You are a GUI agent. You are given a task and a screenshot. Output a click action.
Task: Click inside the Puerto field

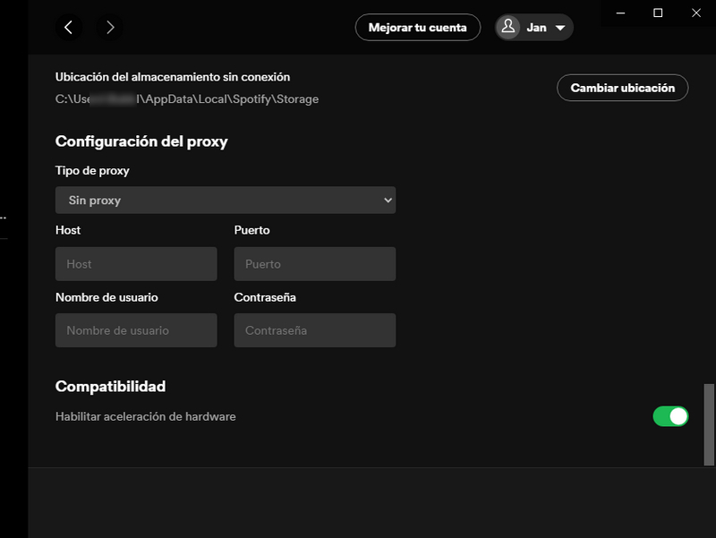tap(315, 263)
